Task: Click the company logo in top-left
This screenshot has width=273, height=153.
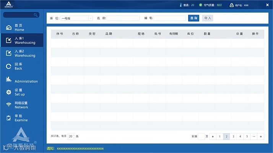Action: point(8,5)
